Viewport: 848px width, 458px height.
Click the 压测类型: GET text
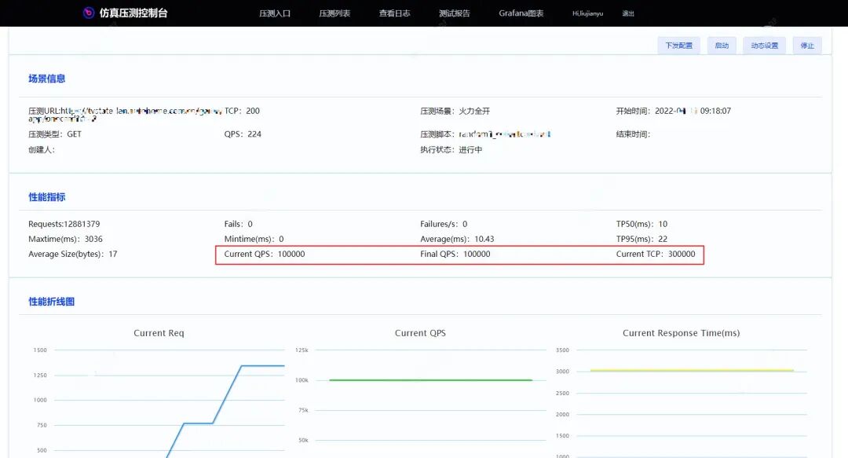point(55,134)
